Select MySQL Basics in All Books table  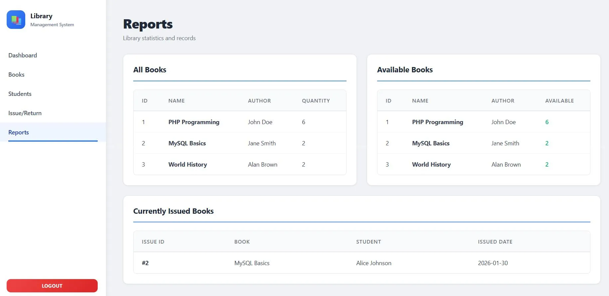tap(187, 143)
